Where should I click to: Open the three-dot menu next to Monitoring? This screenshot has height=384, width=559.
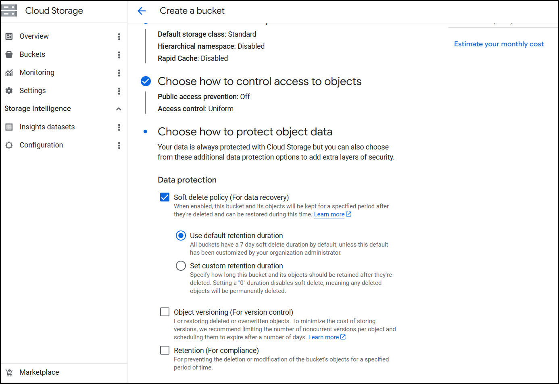pyautogui.click(x=119, y=73)
